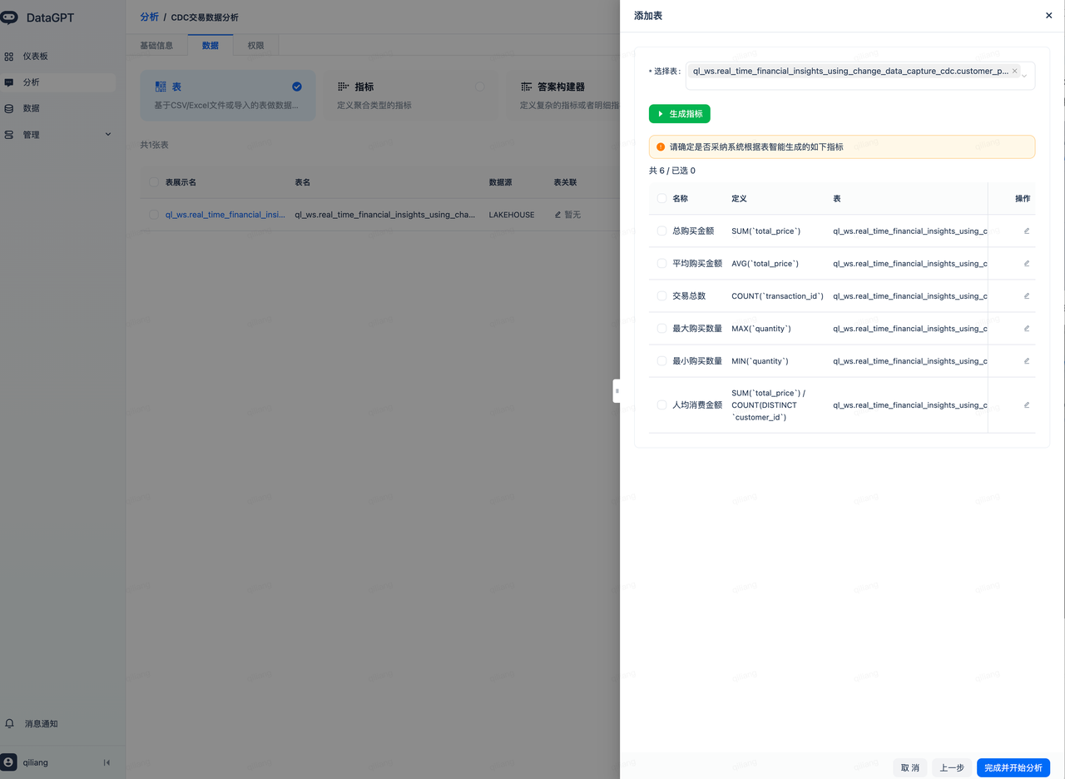Tick the 交易总数 metric checkbox

pos(661,296)
